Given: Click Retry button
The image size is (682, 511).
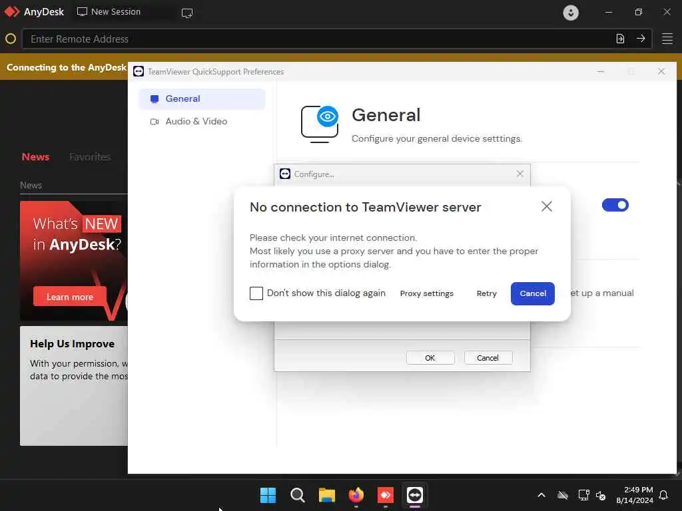Looking at the screenshot, I should (x=486, y=293).
